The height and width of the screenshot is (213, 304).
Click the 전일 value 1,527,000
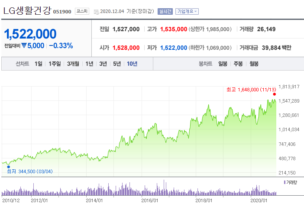tap(126, 29)
